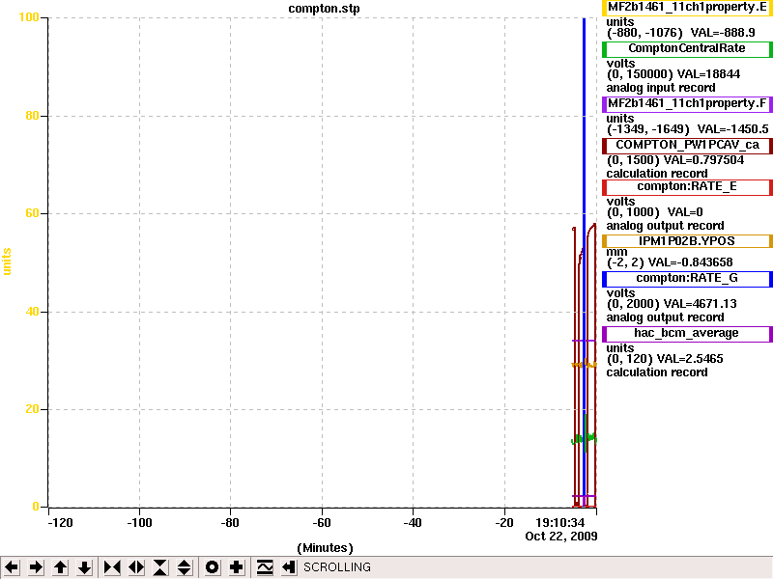The height and width of the screenshot is (579, 773).
Task: Zoom in horizontally (inward-pointing triangles icon)
Action: coord(112,567)
